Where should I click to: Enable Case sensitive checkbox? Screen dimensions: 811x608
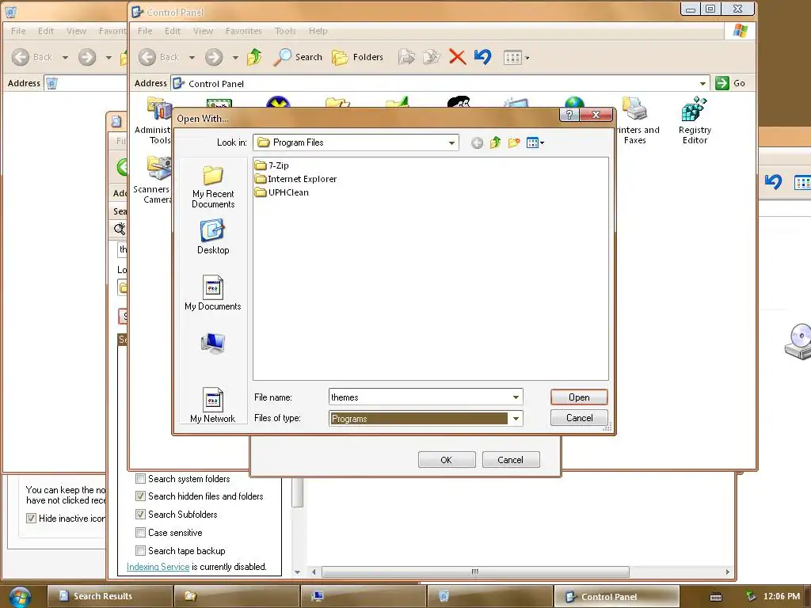click(x=140, y=532)
